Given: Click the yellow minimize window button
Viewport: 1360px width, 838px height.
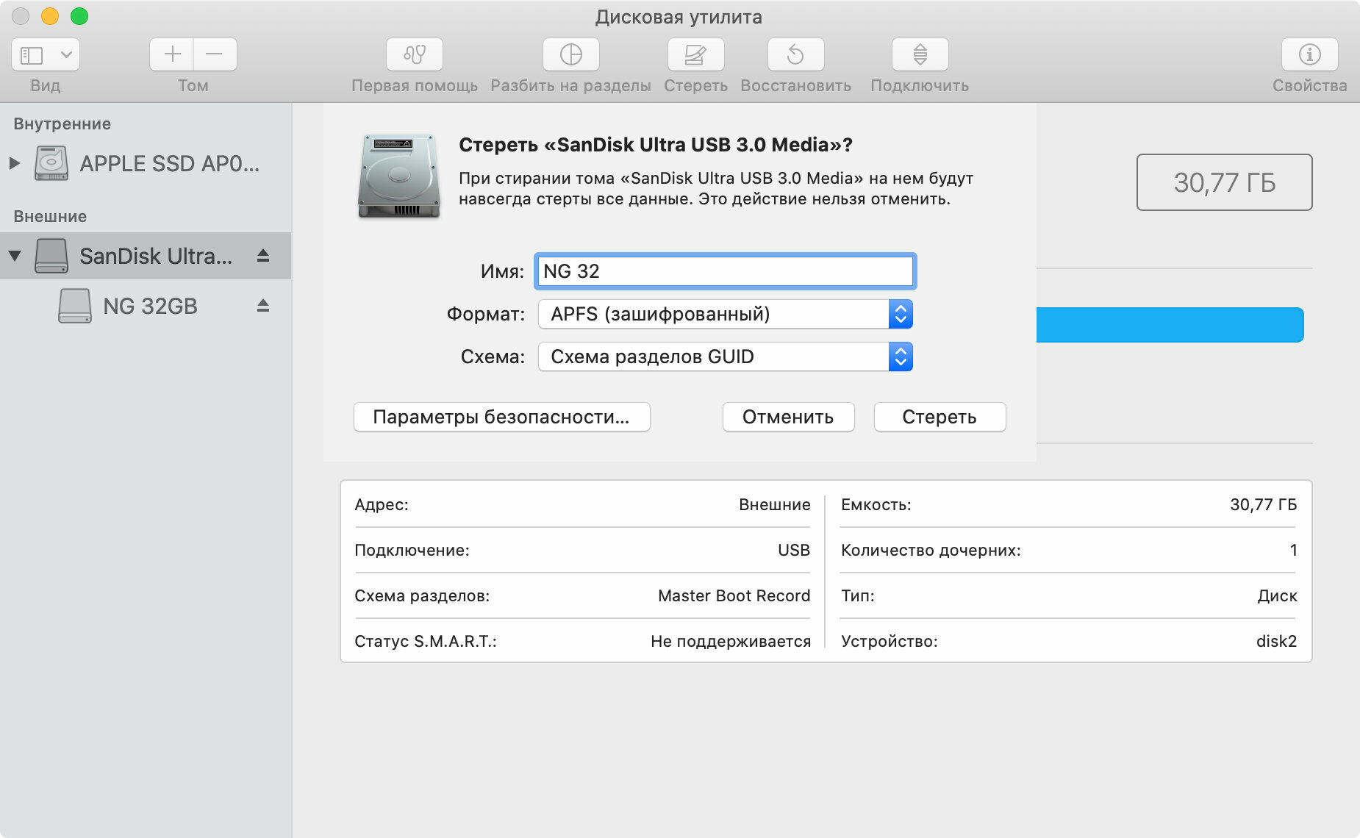Looking at the screenshot, I should [50, 16].
